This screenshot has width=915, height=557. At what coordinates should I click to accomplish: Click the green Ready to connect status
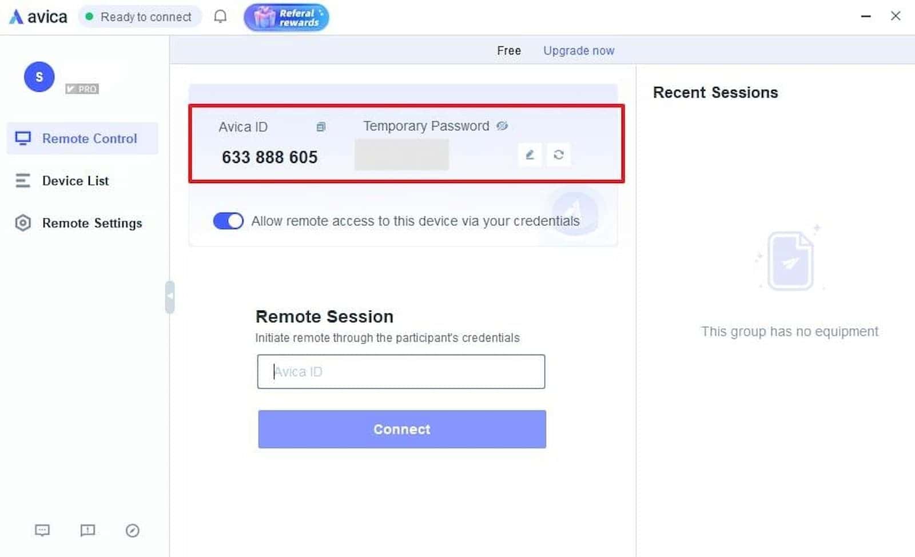coord(140,17)
